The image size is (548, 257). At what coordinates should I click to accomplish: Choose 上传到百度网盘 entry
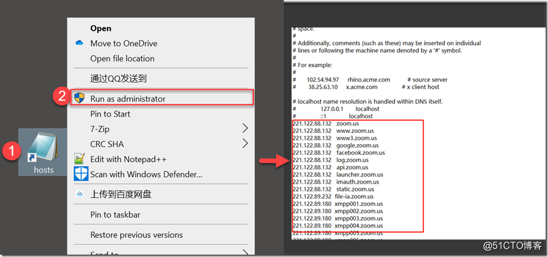121,194
